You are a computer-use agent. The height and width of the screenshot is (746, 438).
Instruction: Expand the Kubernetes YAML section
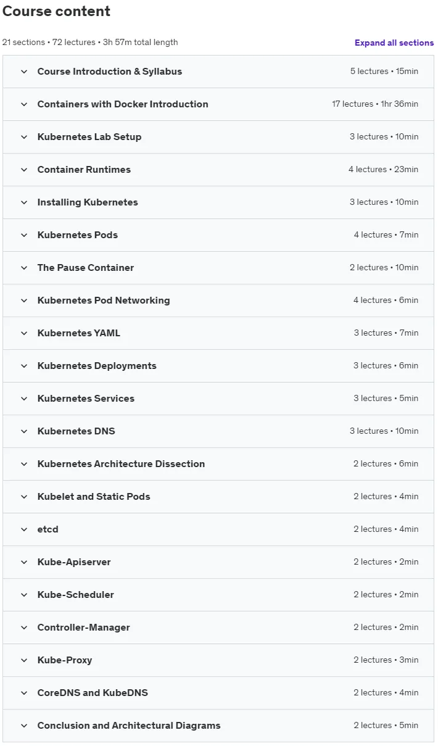click(x=218, y=333)
